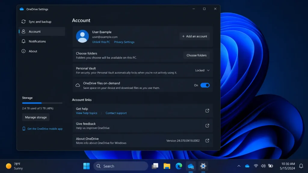Click Add an account button
The width and height of the screenshot is (308, 173).
pos(195,36)
